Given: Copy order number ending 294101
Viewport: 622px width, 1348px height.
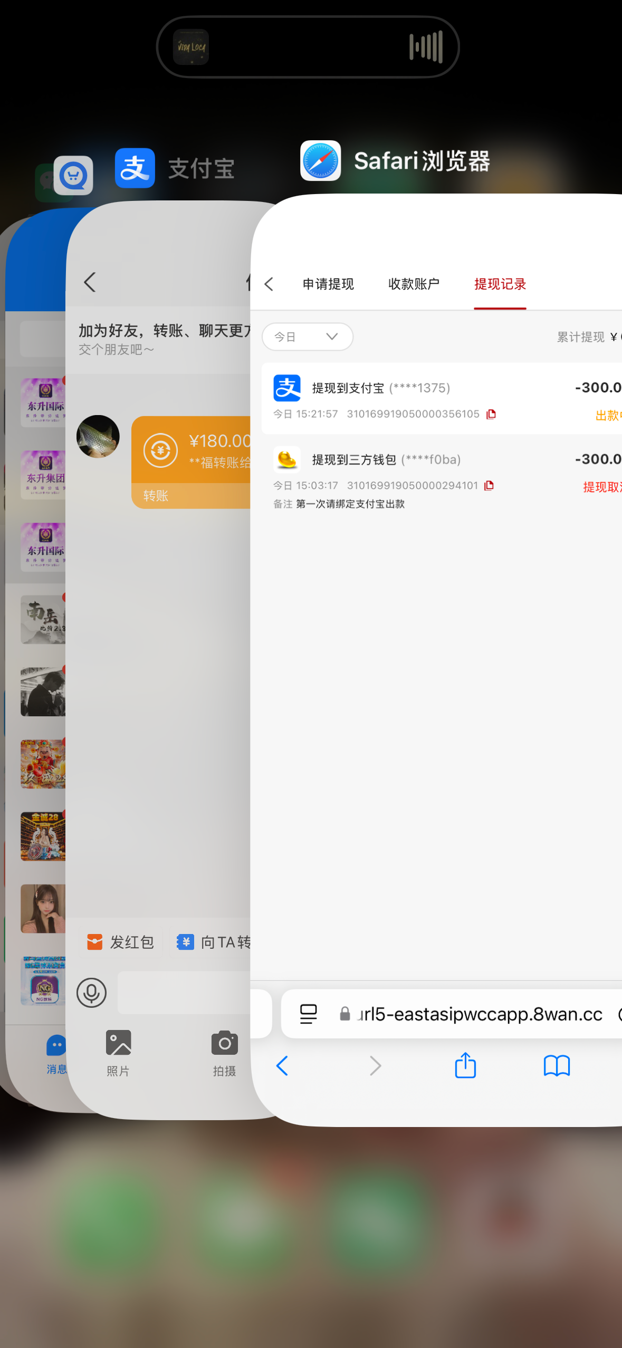Looking at the screenshot, I should point(489,485).
